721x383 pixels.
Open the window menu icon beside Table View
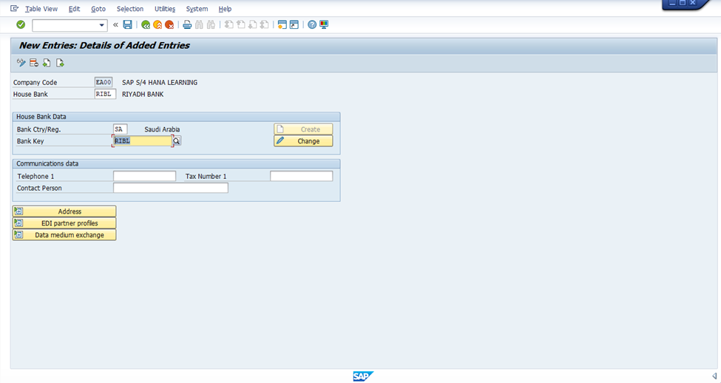(14, 8)
